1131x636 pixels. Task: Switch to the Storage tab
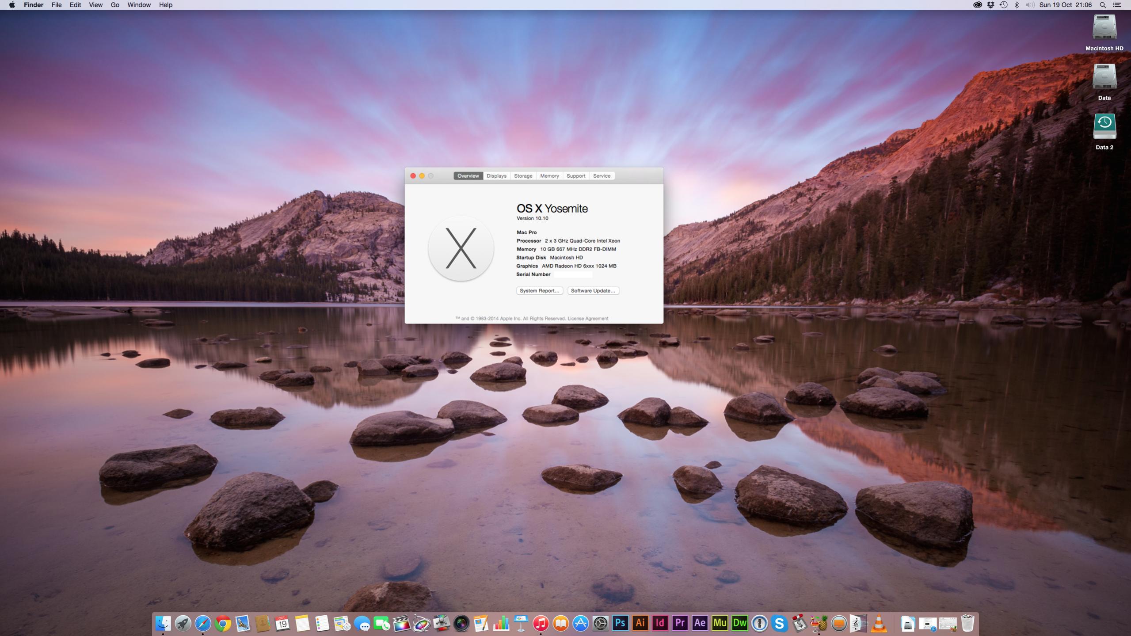click(523, 176)
